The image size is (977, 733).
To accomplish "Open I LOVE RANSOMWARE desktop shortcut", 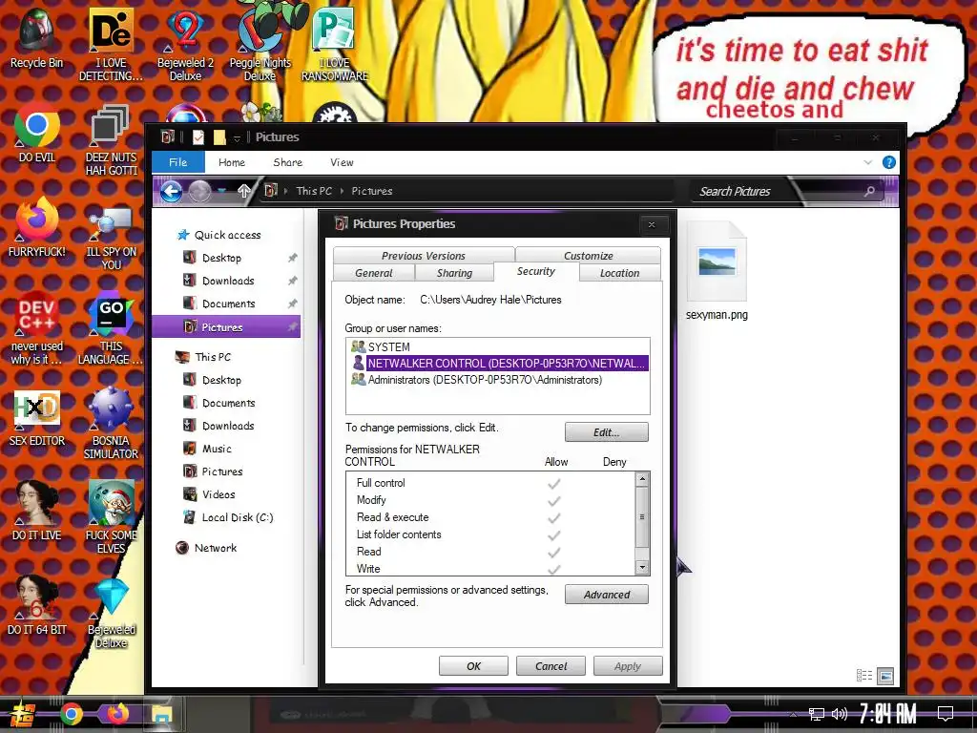I will 335,45.
